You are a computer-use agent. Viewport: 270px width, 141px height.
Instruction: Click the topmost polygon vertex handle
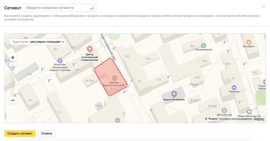111,57
